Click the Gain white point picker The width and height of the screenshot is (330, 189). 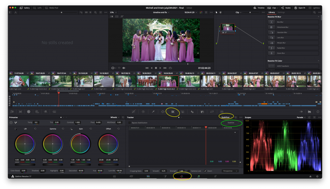point(71,129)
